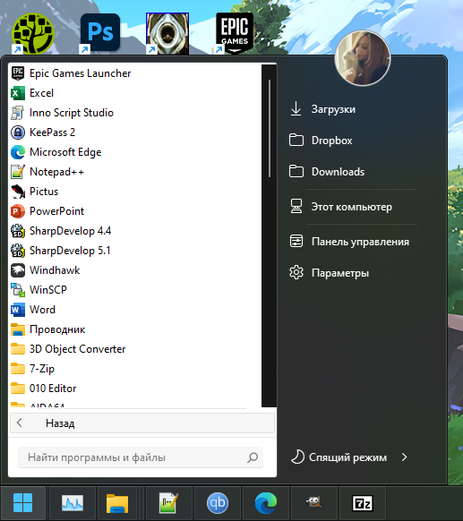Open SharpDevelop 5.1
This screenshot has height=521, width=463.
tap(134, 251)
